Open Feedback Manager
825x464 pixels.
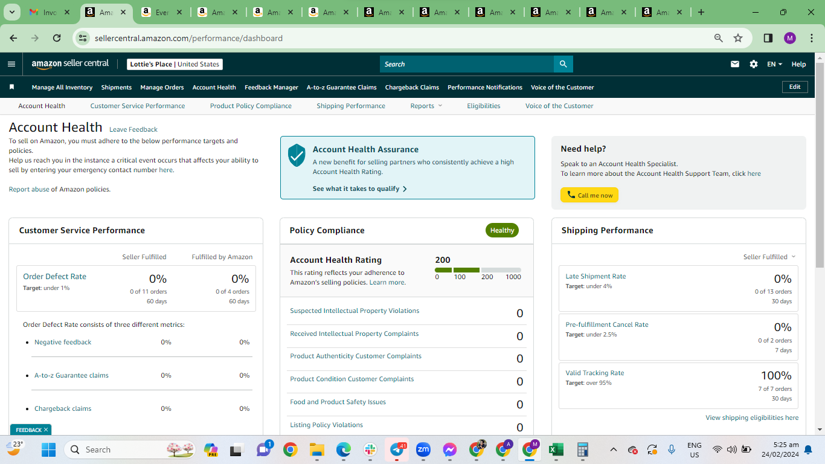coord(271,87)
